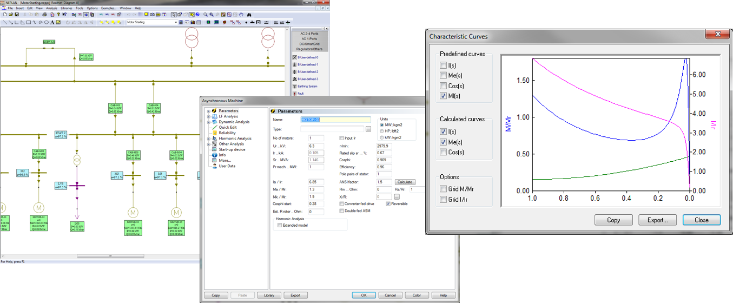Viewport: 733px width, 303px height.
Task: Open the File menu
Action: coord(10,9)
